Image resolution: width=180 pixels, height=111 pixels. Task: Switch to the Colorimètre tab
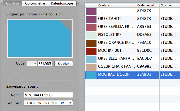(35, 3)
